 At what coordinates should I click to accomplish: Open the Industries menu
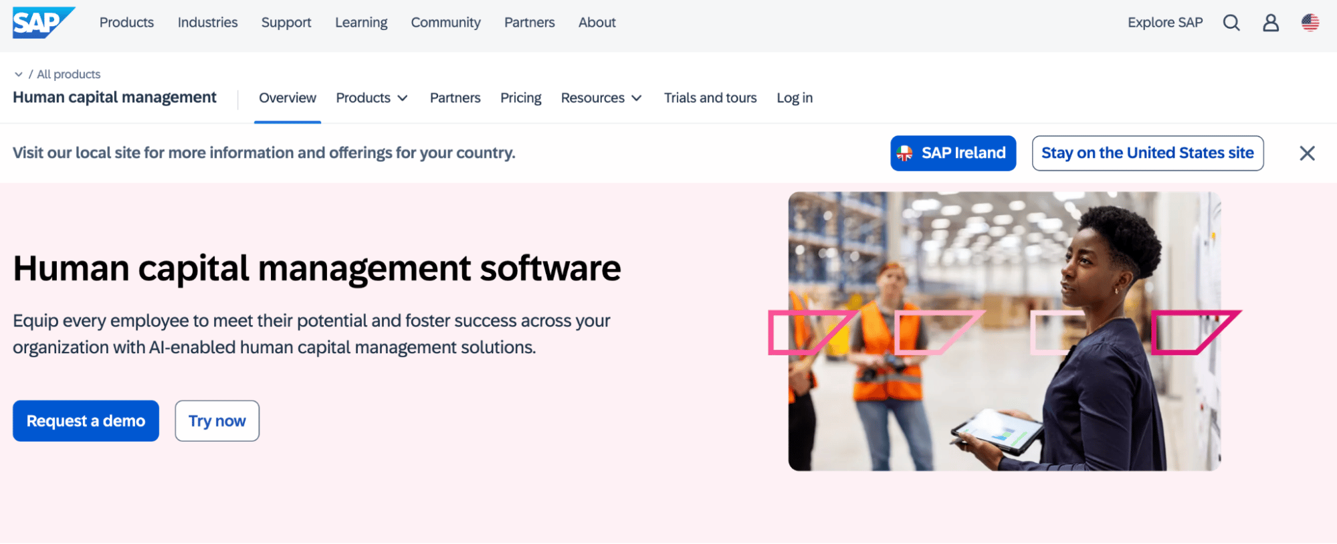click(x=207, y=22)
